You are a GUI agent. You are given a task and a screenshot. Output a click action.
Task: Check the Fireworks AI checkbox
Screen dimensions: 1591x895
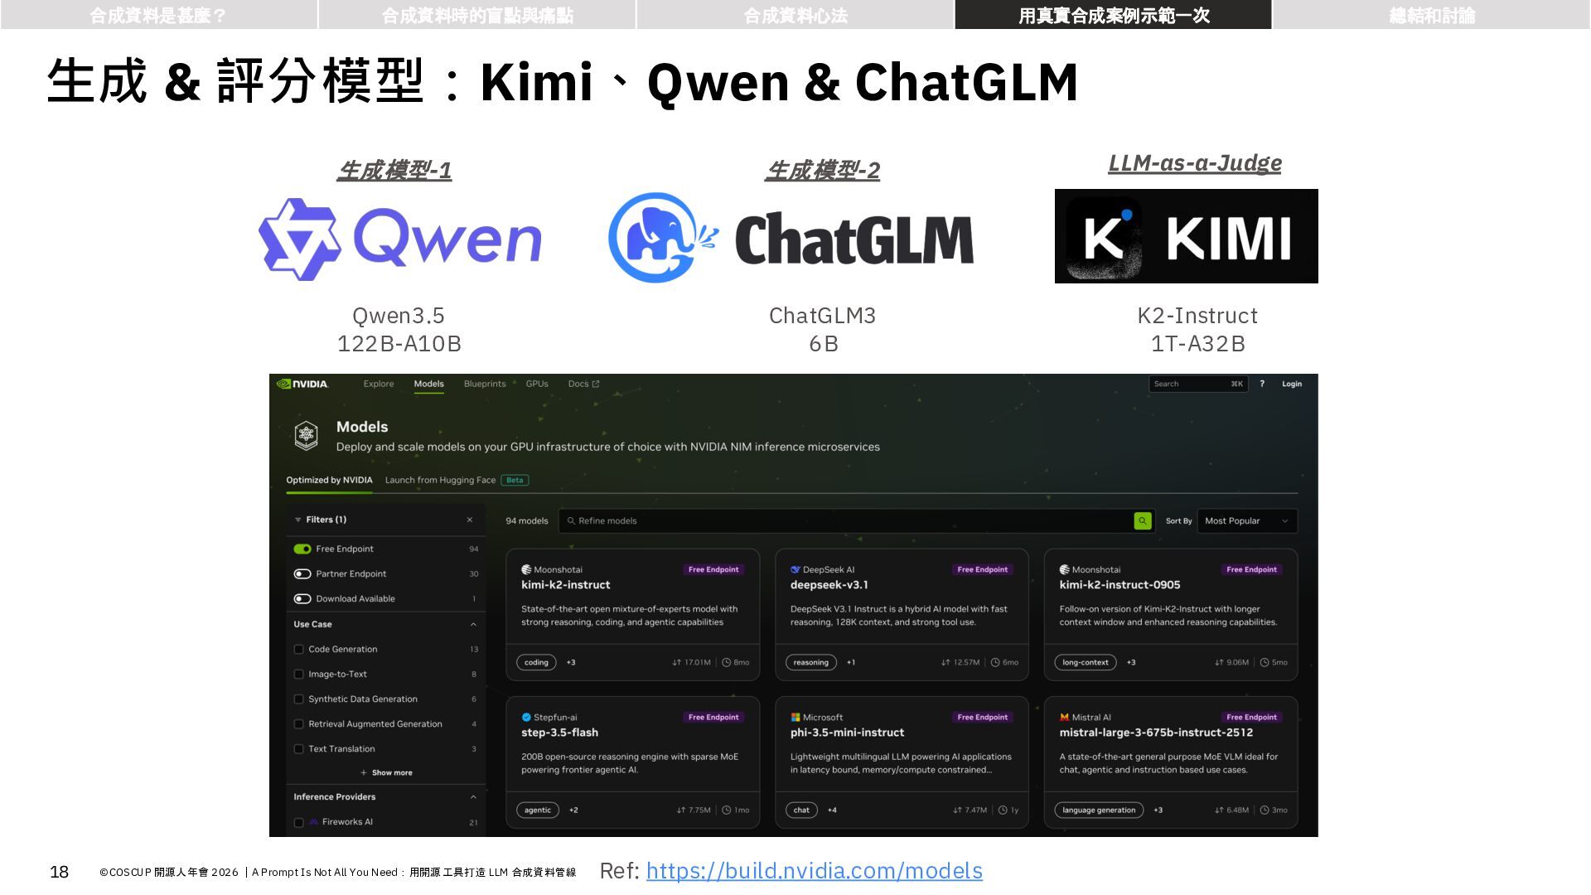[x=299, y=822]
